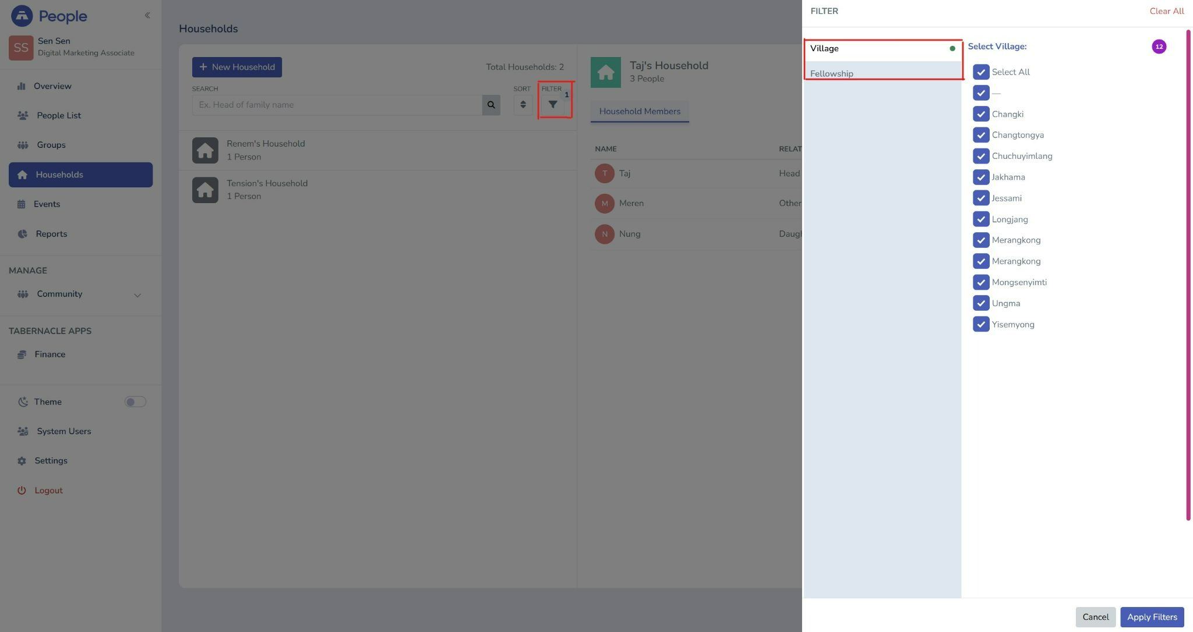Viewport: 1193px width, 632px height.
Task: Click the Filter funnel icon
Action: 553,105
